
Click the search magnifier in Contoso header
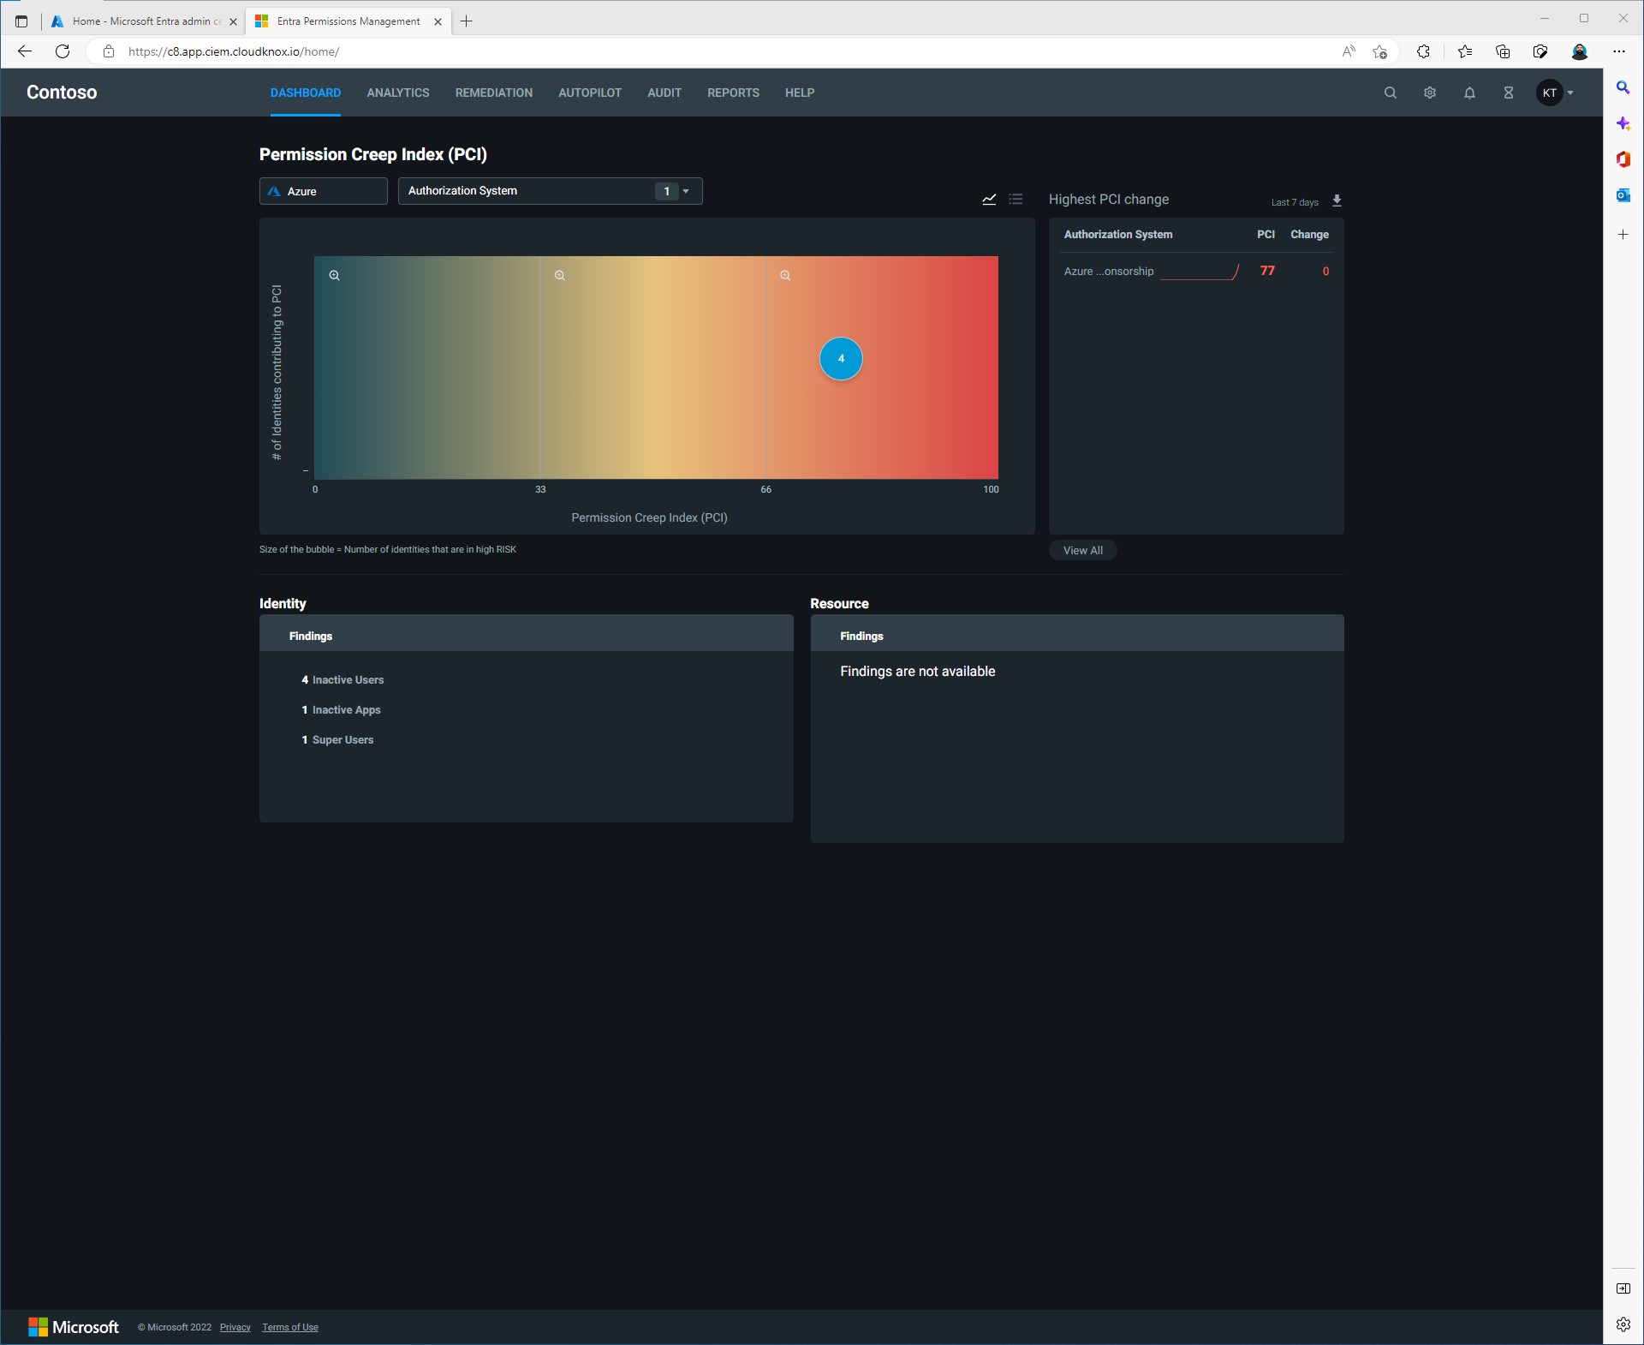(1390, 93)
